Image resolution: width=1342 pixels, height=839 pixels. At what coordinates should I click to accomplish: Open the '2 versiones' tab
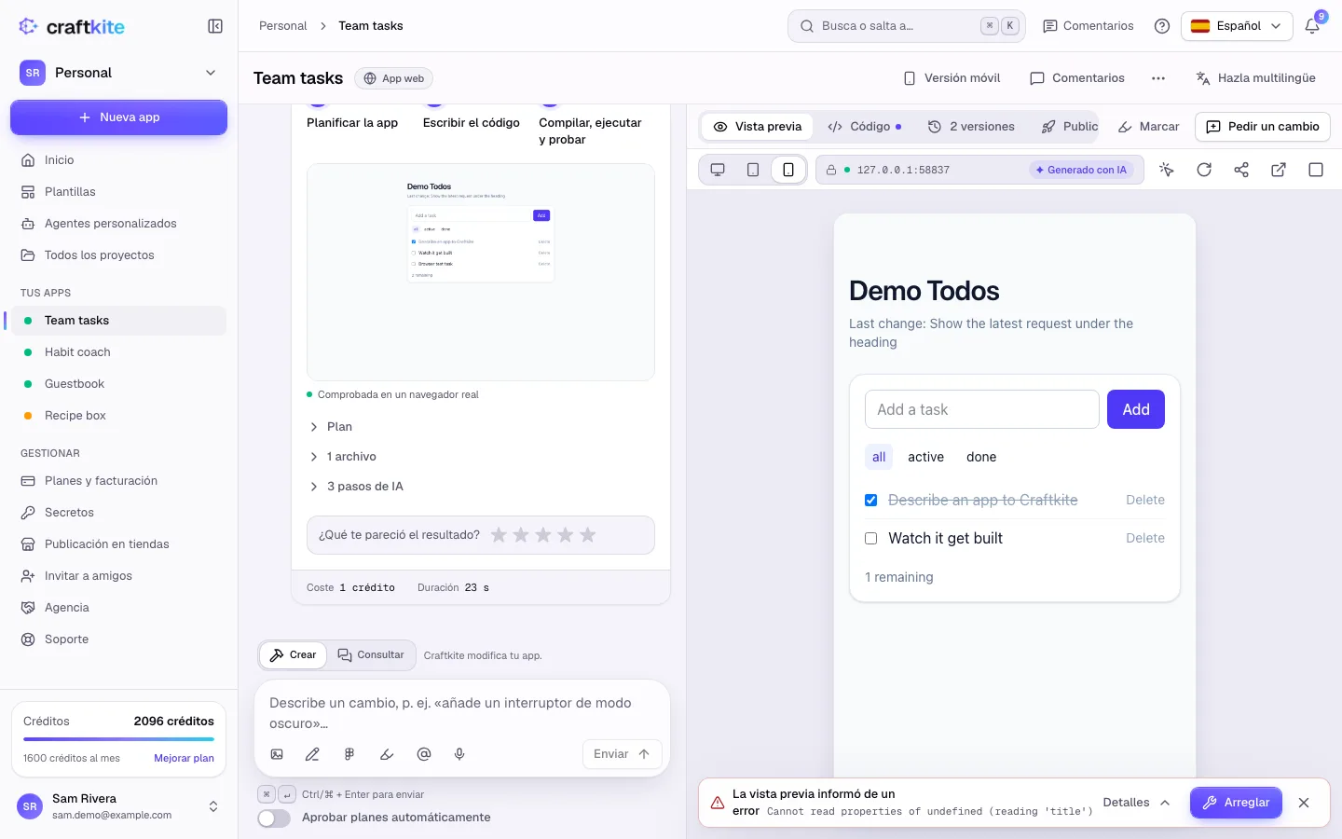(x=971, y=127)
